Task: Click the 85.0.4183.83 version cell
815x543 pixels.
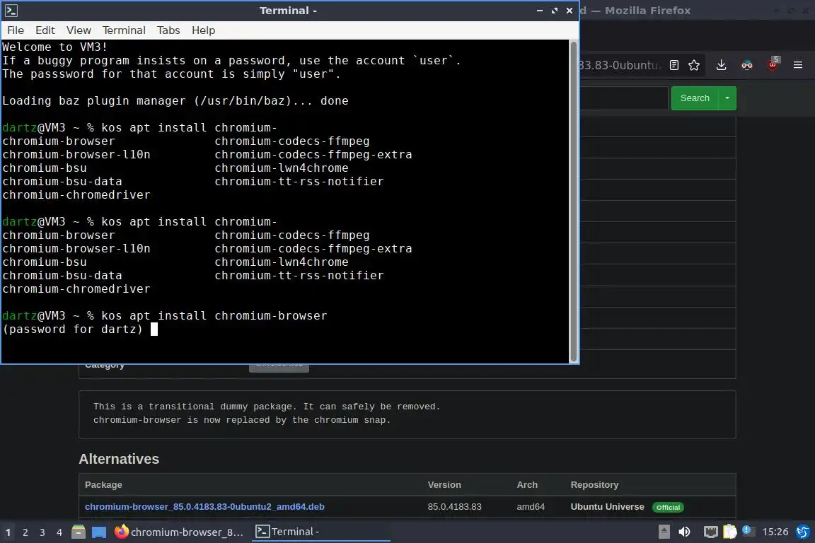Action: (x=454, y=507)
